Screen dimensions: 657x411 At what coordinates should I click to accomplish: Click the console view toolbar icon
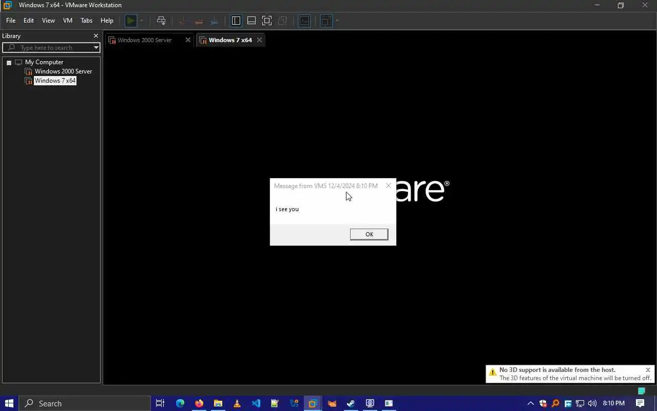pos(304,21)
